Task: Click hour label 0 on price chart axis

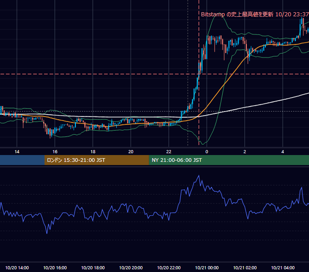Action: pos(207,152)
